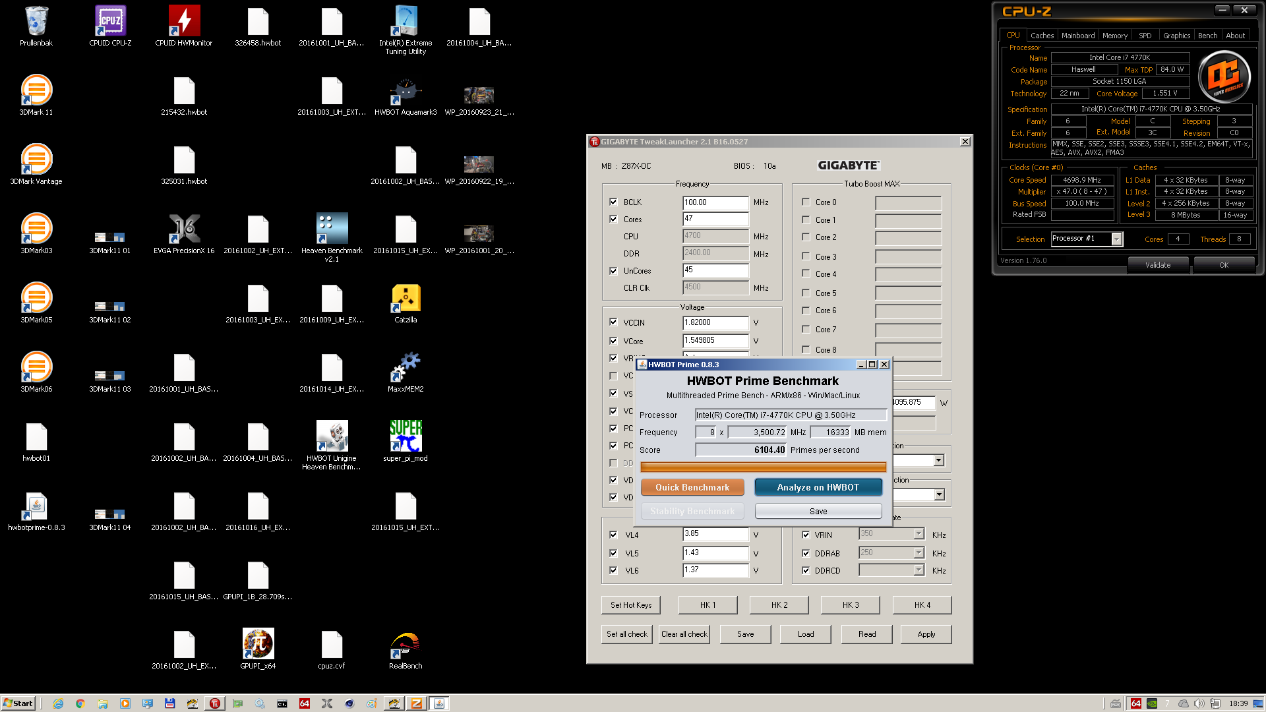Start the Quick Benchmark in HWBOT Prime
Image resolution: width=1266 pixels, height=712 pixels.
point(692,487)
